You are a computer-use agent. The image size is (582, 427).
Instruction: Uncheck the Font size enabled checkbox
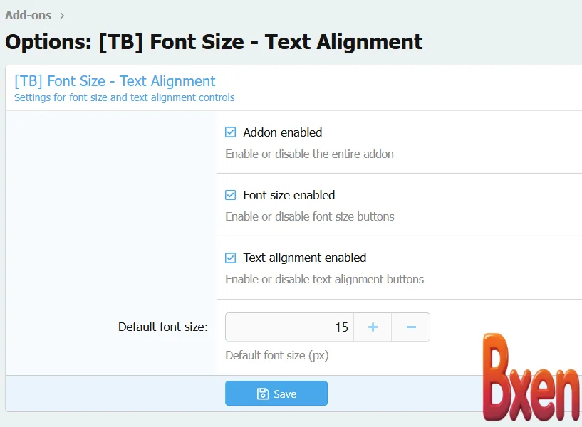(x=231, y=195)
